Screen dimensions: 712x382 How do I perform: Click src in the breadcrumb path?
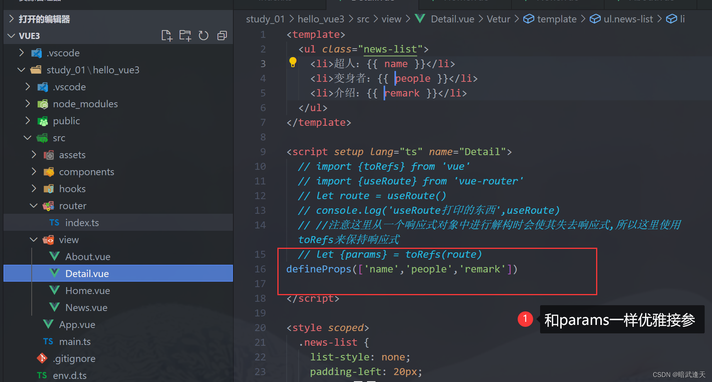click(x=363, y=19)
